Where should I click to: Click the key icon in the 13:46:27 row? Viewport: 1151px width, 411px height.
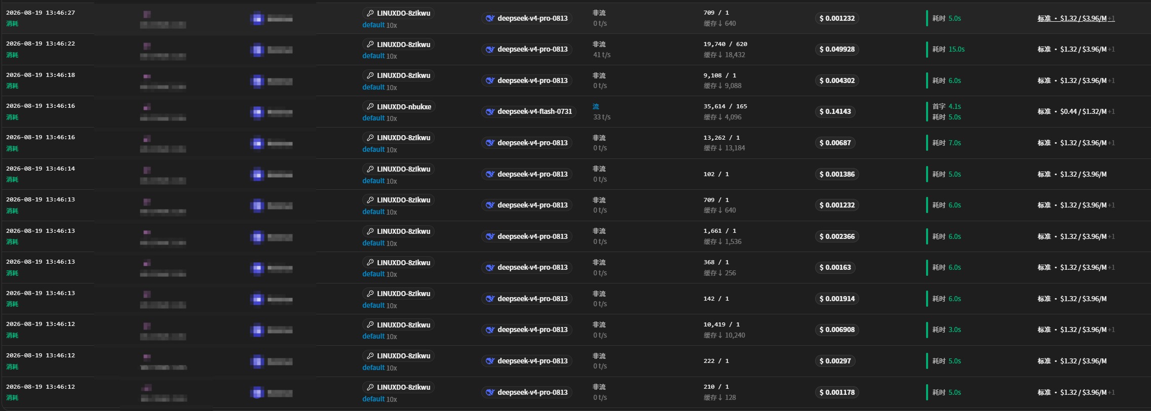[x=370, y=13]
